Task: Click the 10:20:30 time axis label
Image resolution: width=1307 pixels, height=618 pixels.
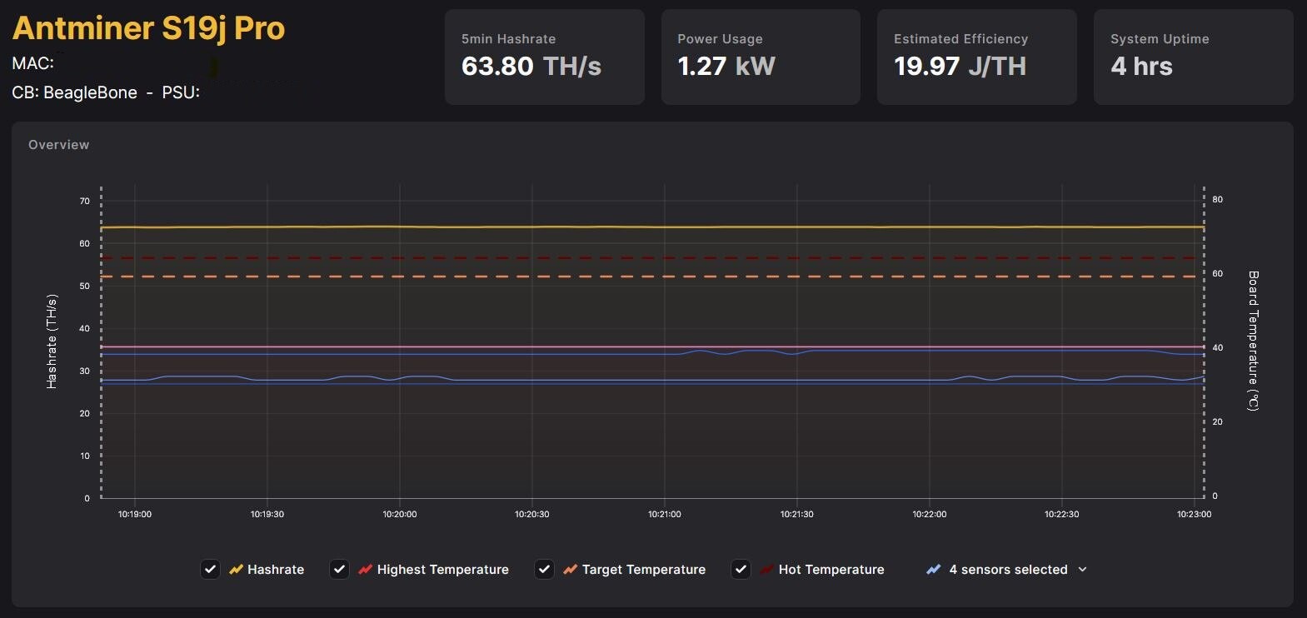Action: 532,514
